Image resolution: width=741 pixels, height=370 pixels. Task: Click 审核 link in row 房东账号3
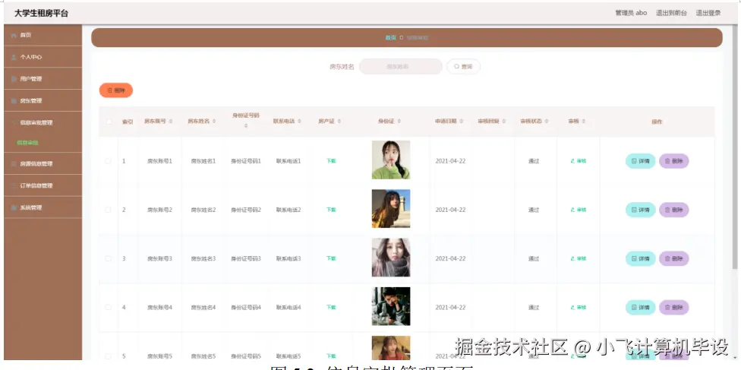(x=579, y=258)
